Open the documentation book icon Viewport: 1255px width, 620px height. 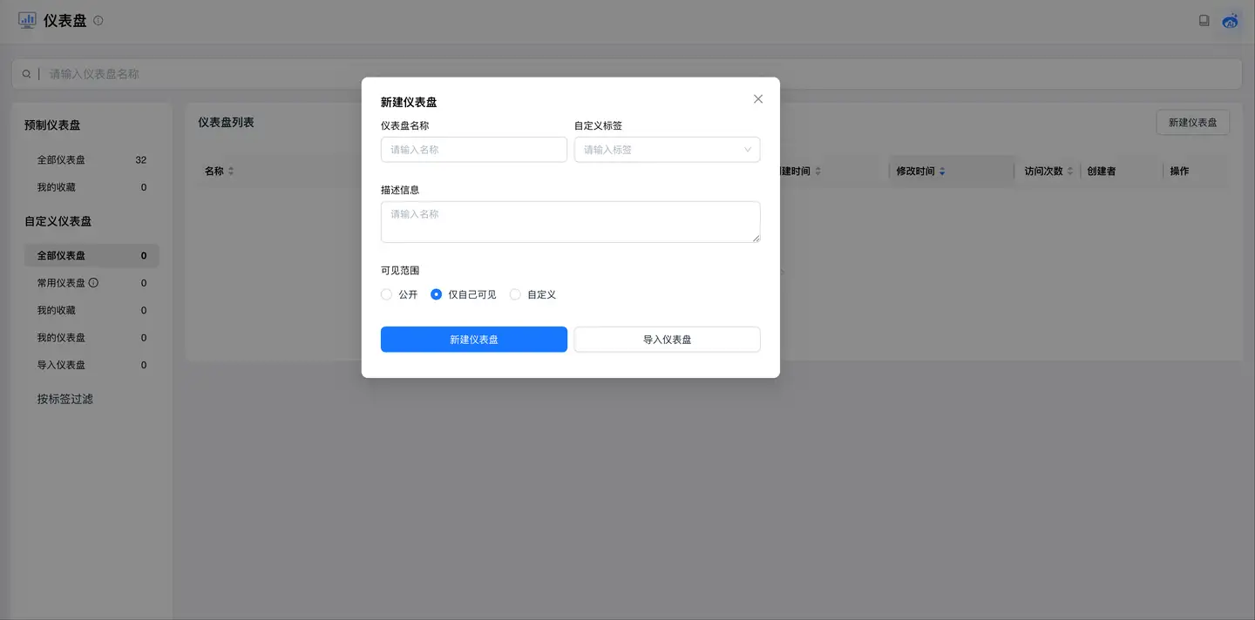coord(1204,20)
